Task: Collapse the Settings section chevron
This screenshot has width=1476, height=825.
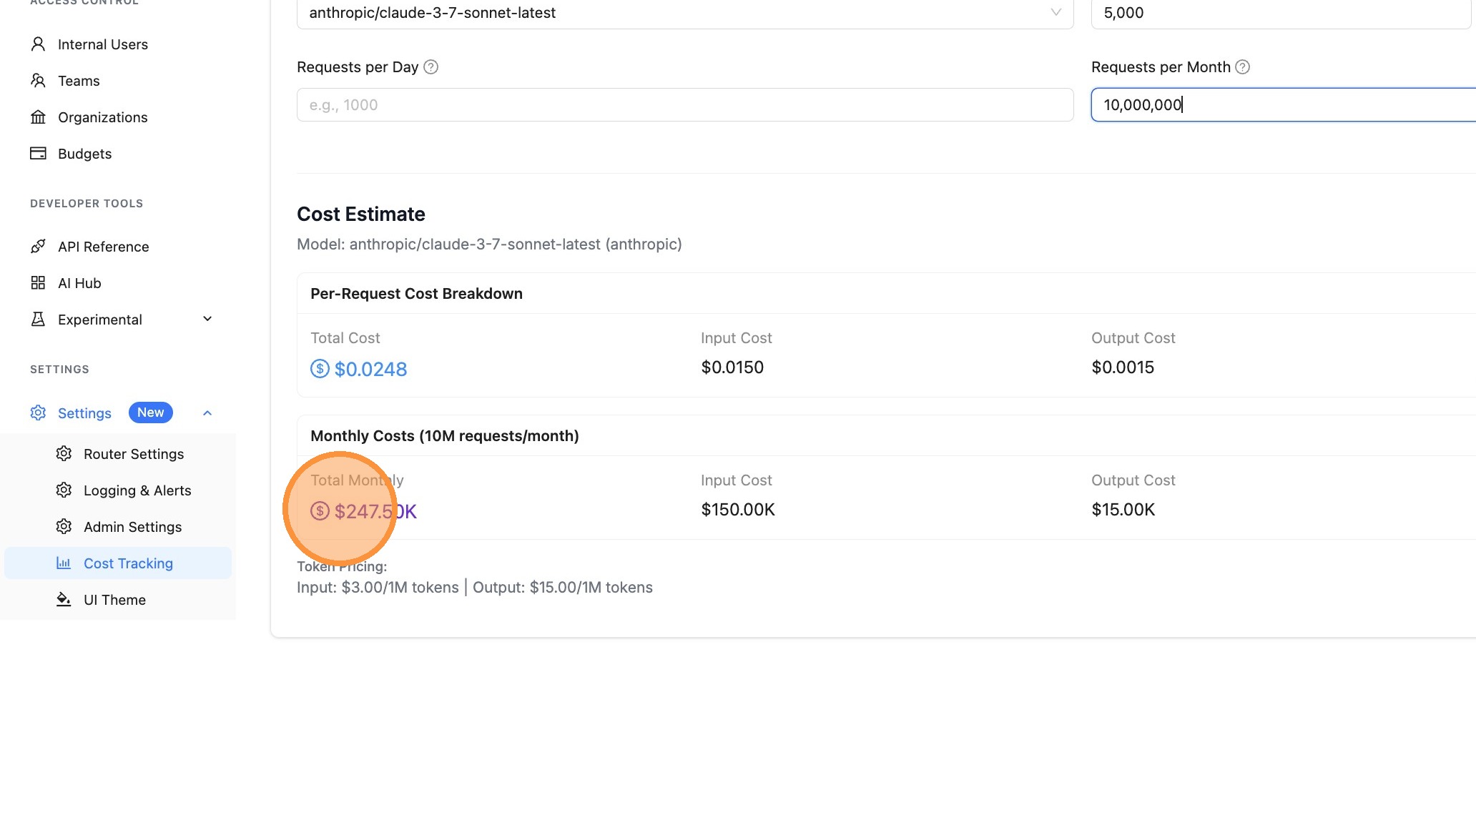Action: point(207,412)
